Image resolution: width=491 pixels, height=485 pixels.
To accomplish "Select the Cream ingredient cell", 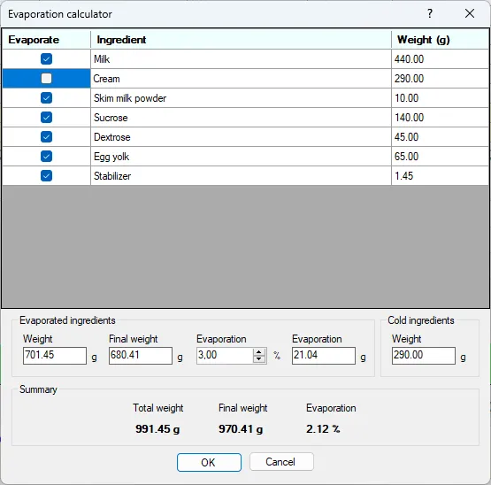I will click(x=241, y=79).
